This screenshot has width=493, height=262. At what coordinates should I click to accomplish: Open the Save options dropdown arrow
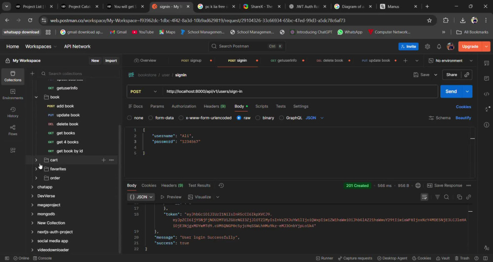pyautogui.click(x=435, y=75)
